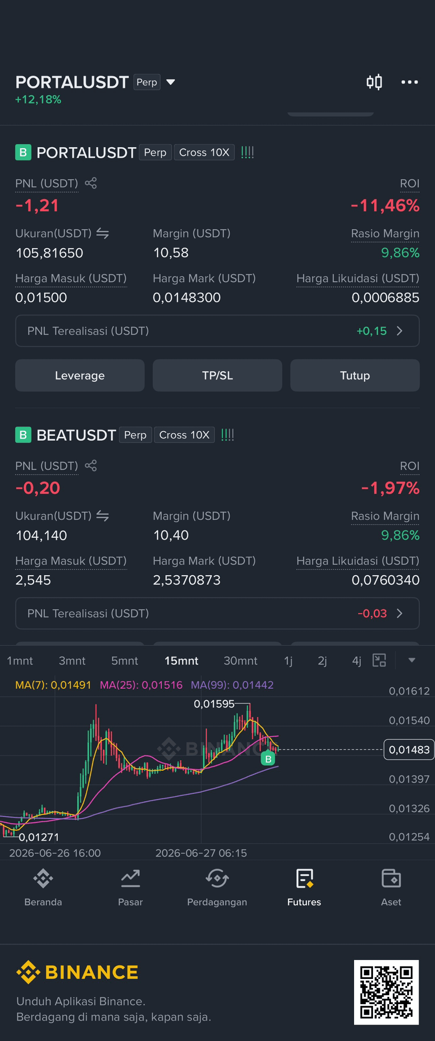Close PORTALUSDT position with Tutup button
This screenshot has height=1041, width=435.
click(x=355, y=375)
